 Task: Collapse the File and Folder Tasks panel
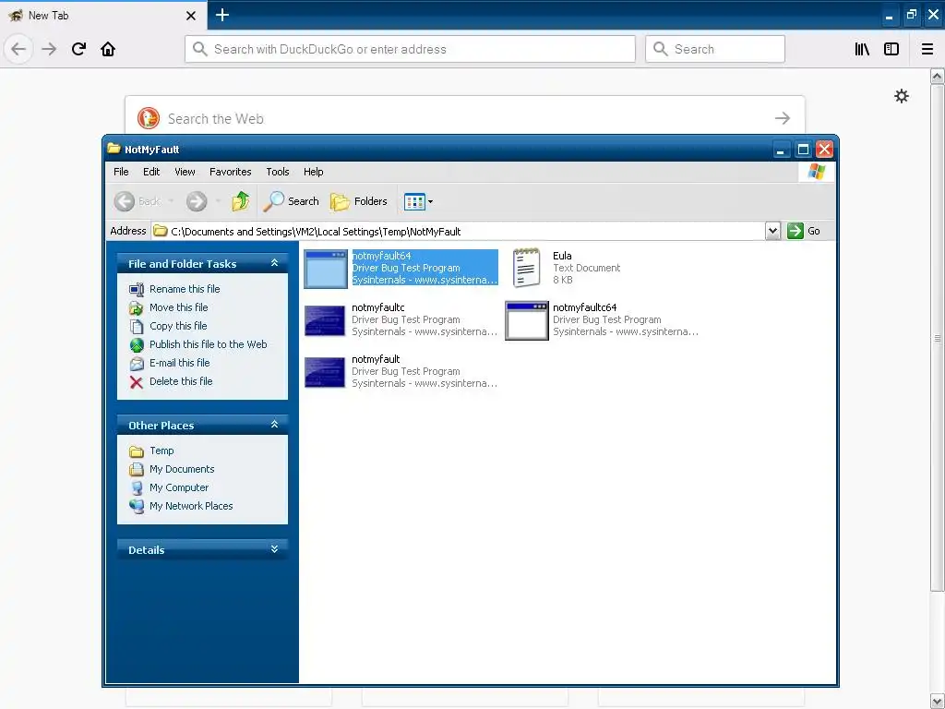click(x=274, y=263)
